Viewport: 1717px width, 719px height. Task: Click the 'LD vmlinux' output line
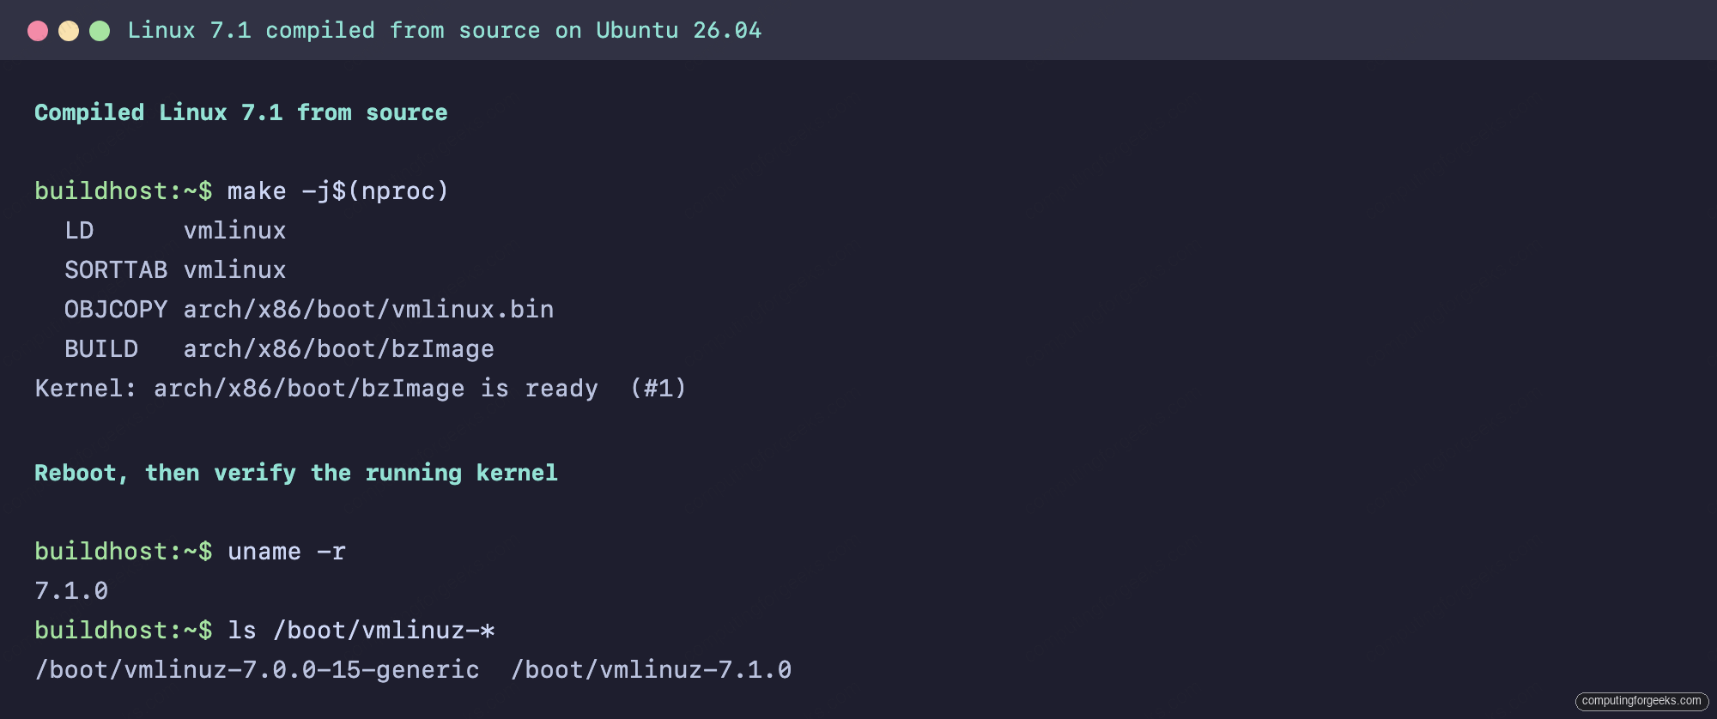(x=175, y=230)
